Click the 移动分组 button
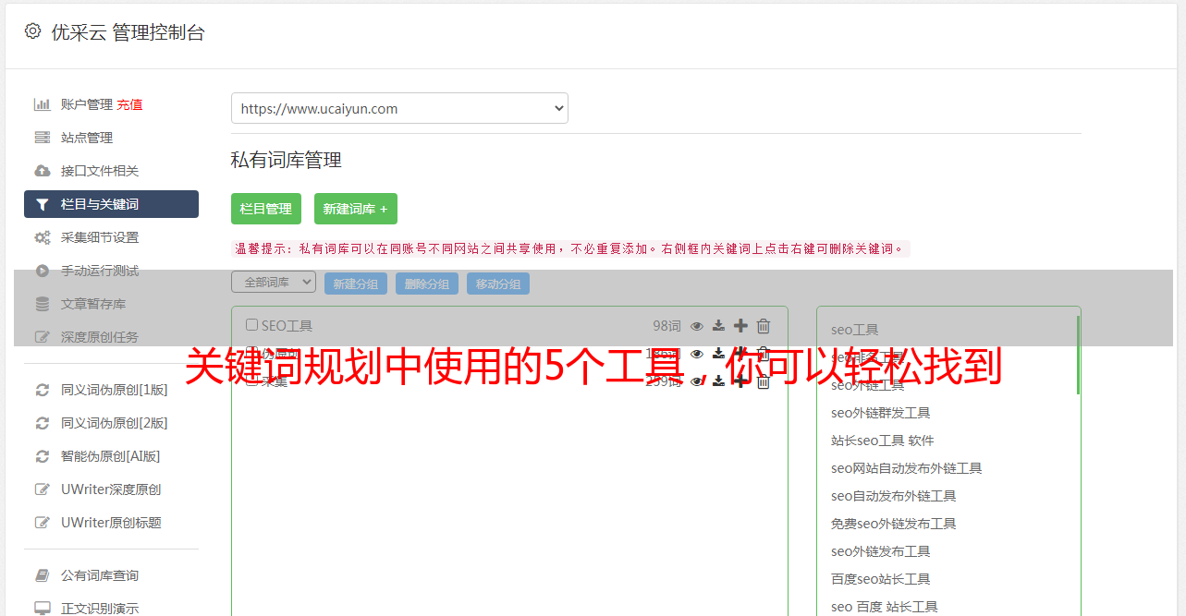Screen dimensions: 1186x616 point(498,284)
